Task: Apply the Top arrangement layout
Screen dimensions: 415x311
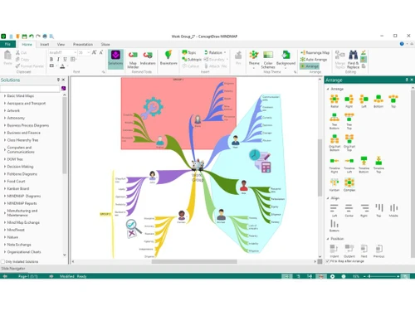Action: coord(393,101)
